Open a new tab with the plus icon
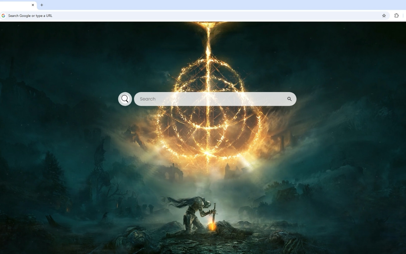The width and height of the screenshot is (406, 254). 42,5
